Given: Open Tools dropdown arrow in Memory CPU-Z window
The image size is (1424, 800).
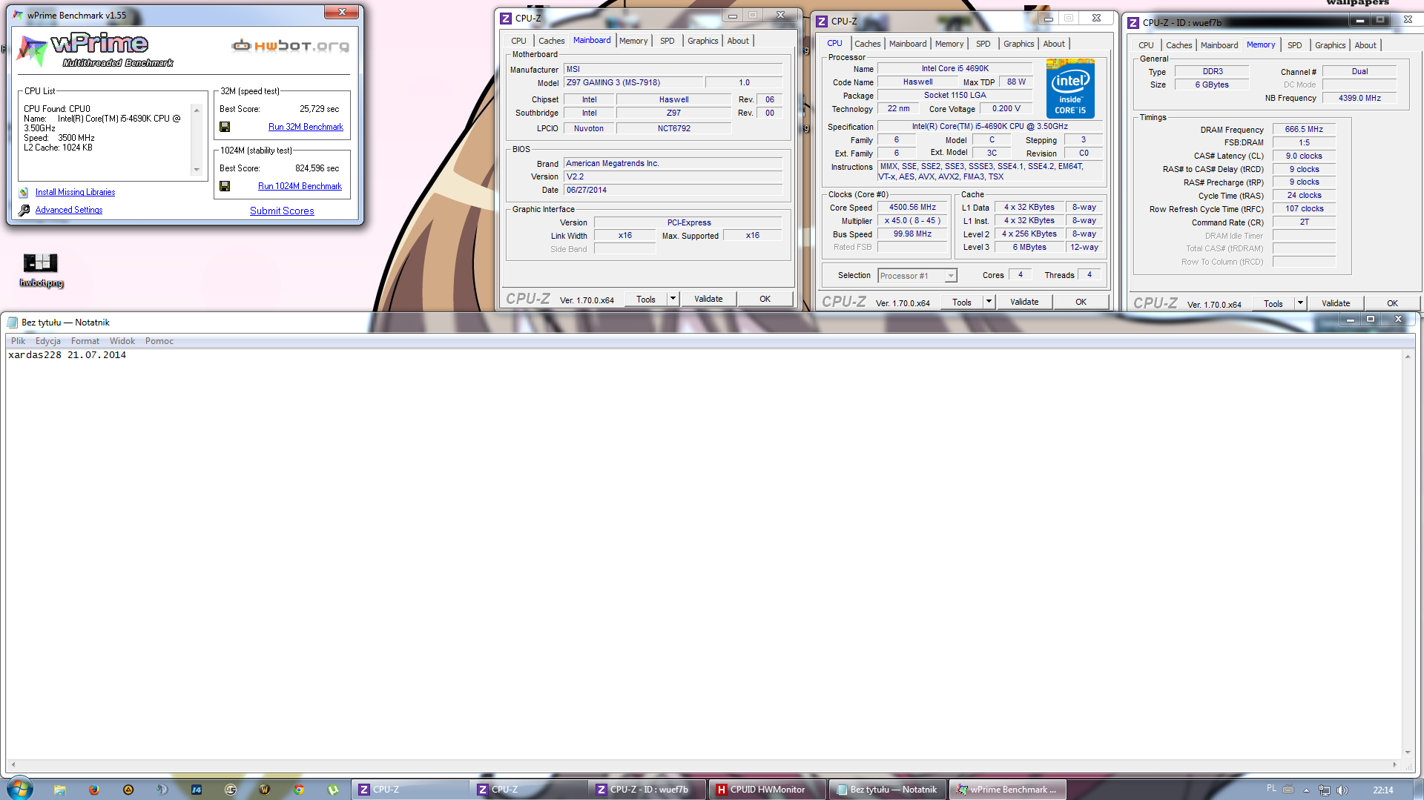Looking at the screenshot, I should click(1300, 303).
